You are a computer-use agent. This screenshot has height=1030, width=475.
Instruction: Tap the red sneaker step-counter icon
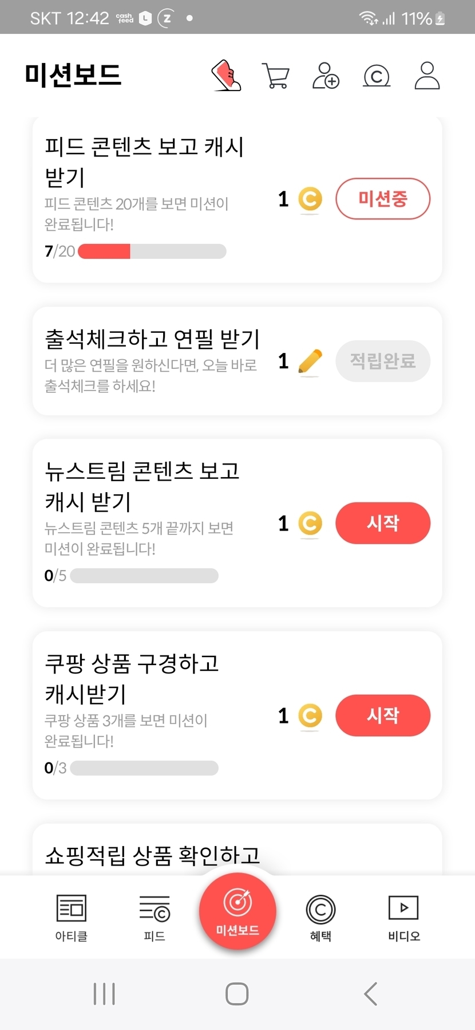point(227,76)
